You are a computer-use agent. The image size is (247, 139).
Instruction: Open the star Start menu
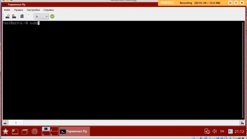5,131
